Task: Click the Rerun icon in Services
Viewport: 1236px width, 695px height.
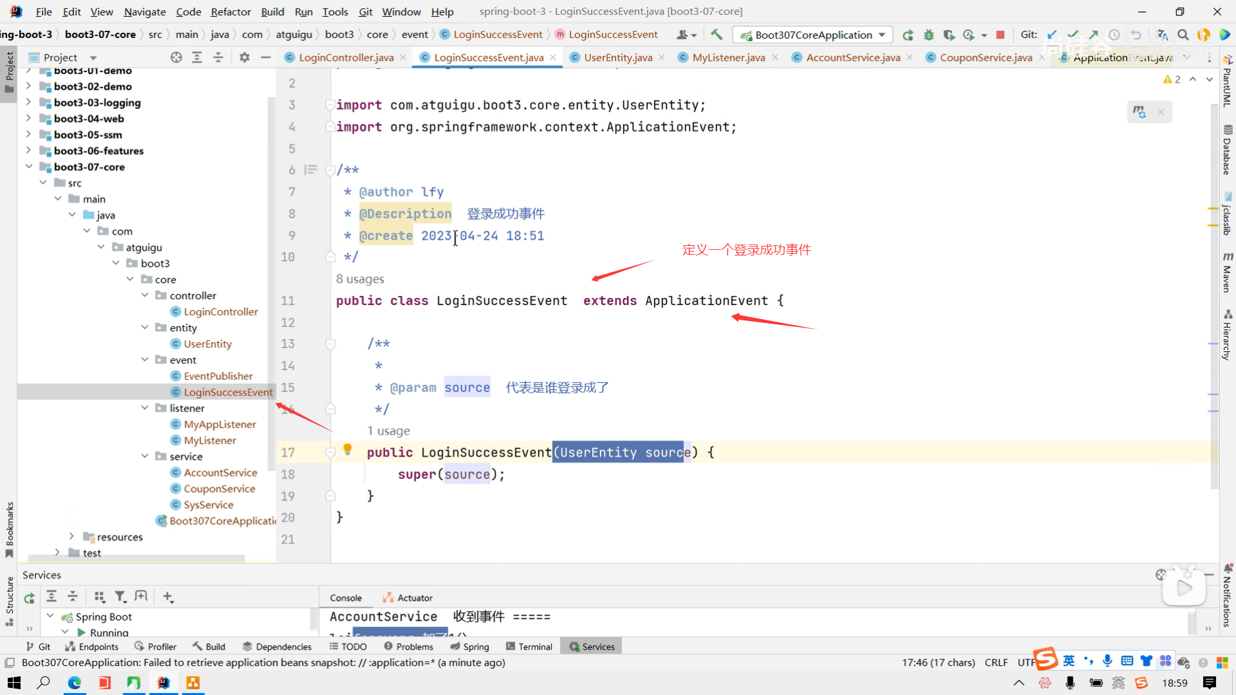Action: (29, 598)
